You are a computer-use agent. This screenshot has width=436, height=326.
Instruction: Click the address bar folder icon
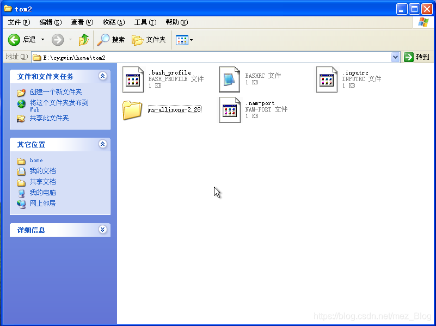pos(37,58)
